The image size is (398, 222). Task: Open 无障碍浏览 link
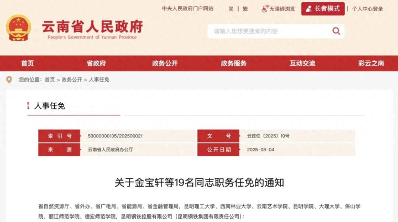pos(282,9)
